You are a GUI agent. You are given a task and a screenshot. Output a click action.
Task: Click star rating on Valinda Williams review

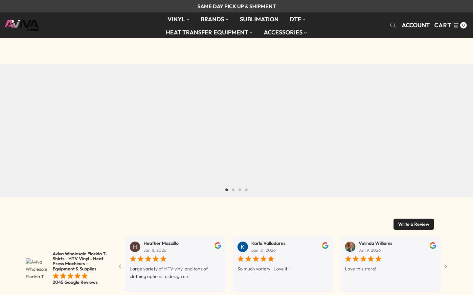point(363,259)
